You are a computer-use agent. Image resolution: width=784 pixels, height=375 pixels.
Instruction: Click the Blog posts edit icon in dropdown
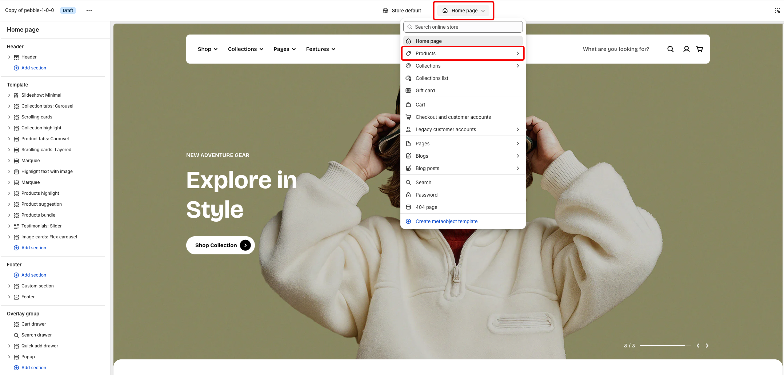point(408,168)
